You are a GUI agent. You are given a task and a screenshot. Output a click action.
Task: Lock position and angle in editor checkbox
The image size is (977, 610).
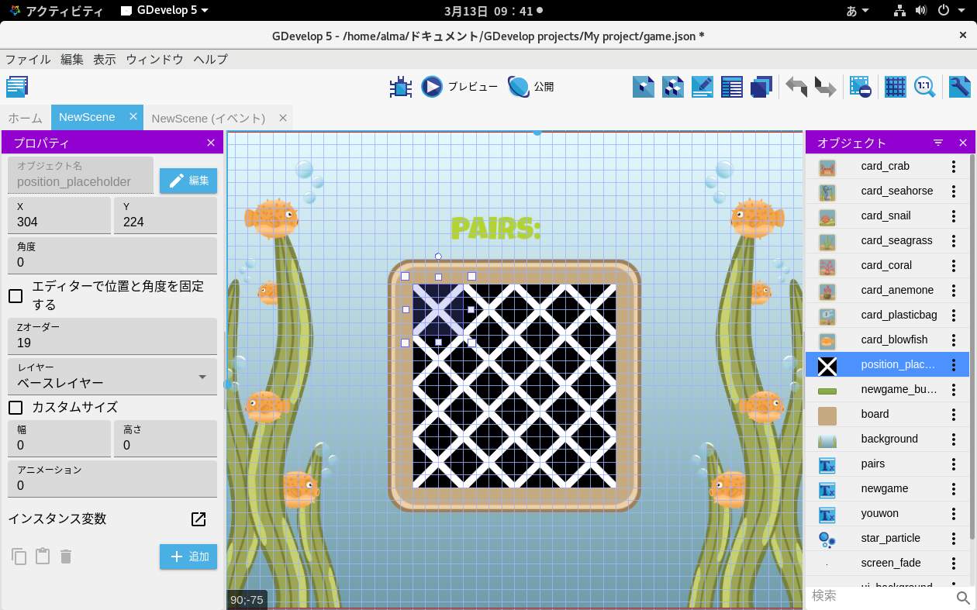pos(16,295)
